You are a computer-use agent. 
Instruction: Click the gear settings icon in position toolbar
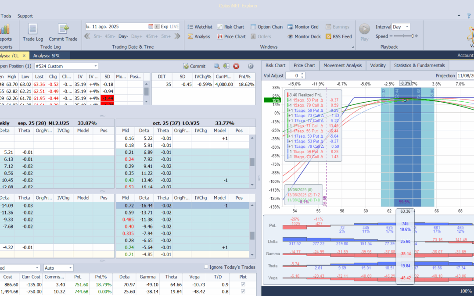251,66
